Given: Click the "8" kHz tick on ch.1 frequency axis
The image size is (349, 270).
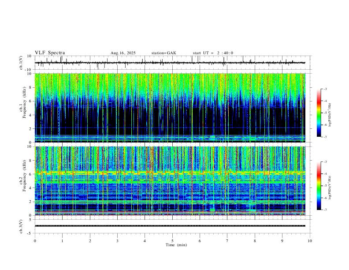Looking at the screenshot, I should click(x=30, y=87).
